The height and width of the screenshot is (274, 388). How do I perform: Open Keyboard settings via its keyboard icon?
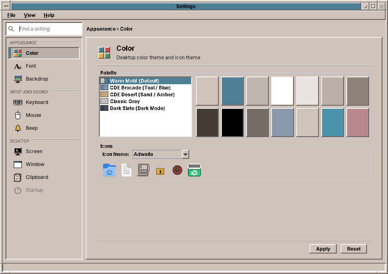pyautogui.click(x=17, y=102)
